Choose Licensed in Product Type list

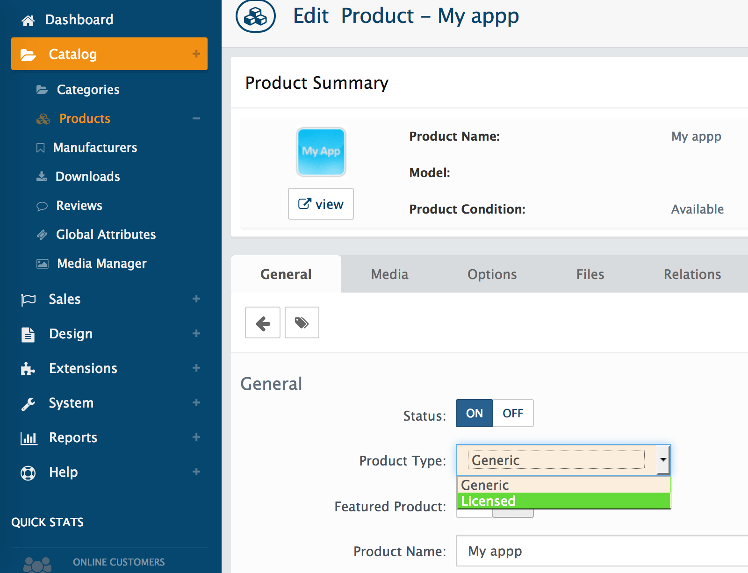(x=563, y=501)
